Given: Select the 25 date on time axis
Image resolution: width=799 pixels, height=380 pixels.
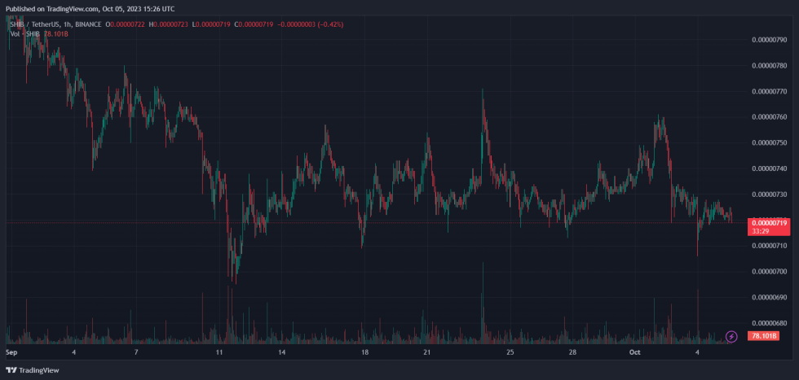Looking at the screenshot, I should click(510, 352).
